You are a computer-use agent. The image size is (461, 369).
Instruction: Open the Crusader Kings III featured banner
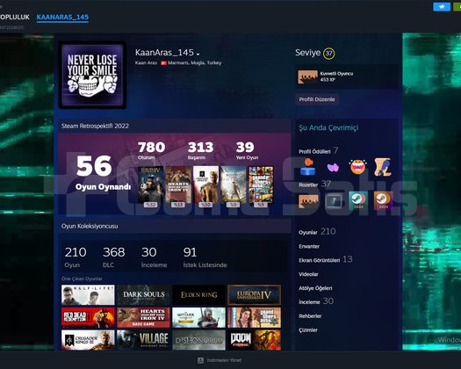coord(88,340)
